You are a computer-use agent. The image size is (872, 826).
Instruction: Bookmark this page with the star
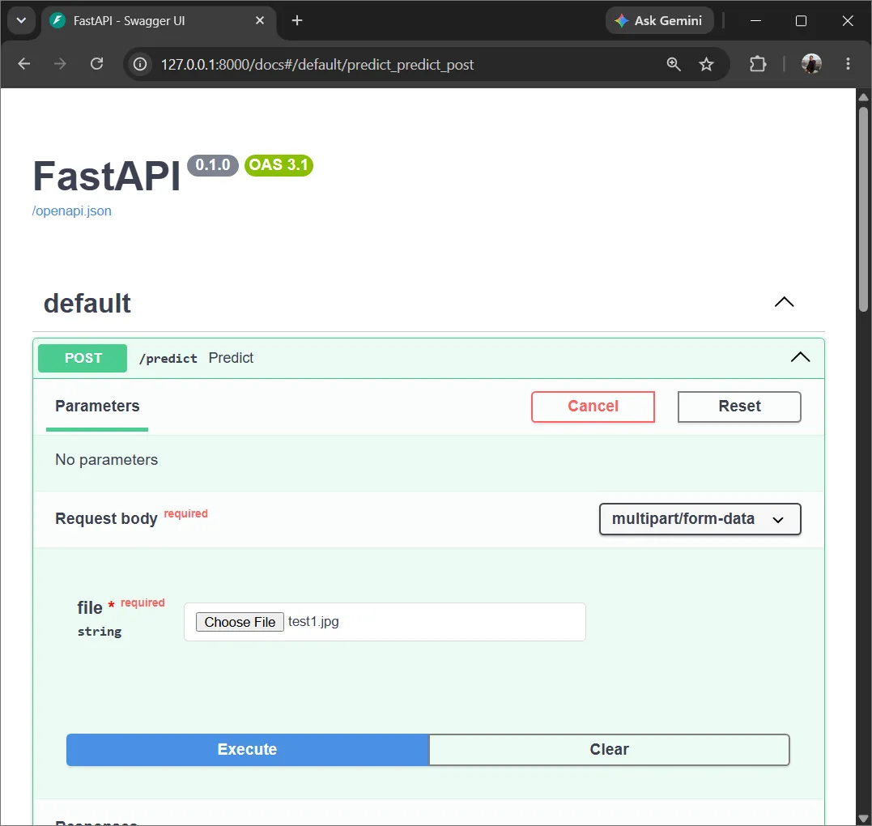[706, 65]
